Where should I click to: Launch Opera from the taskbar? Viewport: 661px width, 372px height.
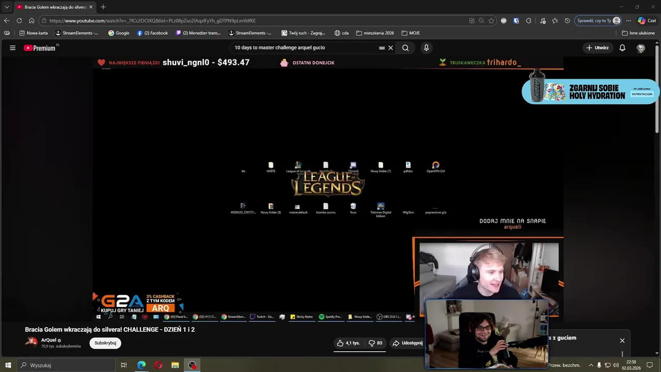[159, 365]
